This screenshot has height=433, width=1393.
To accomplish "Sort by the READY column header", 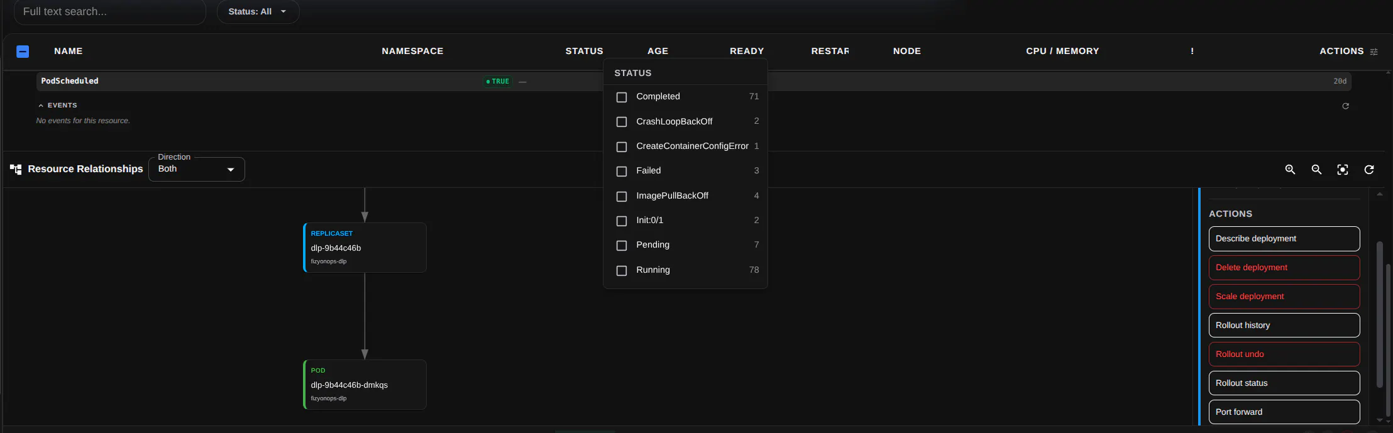I will point(747,52).
